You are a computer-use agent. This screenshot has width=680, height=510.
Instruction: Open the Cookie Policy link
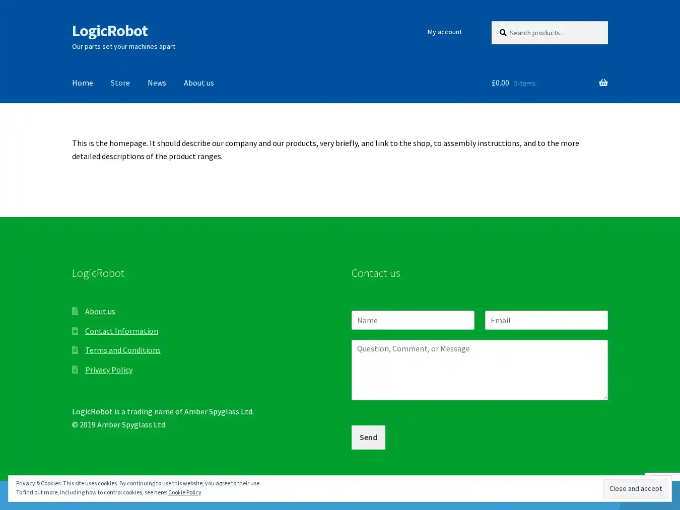[x=184, y=492]
